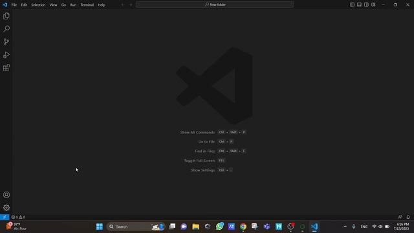The image size is (414, 233).
Task: Click the remote window indicator in status bar
Action: [x=5, y=217]
